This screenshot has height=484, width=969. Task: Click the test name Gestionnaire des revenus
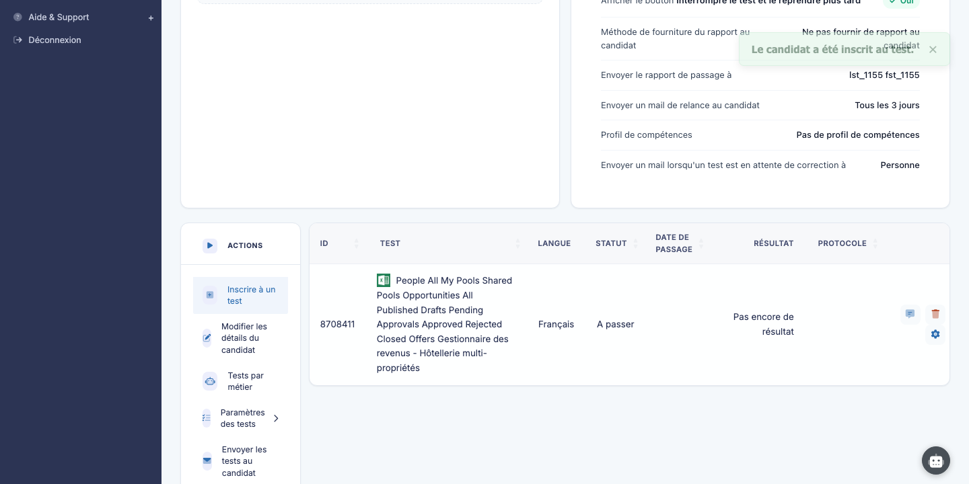tap(444, 324)
